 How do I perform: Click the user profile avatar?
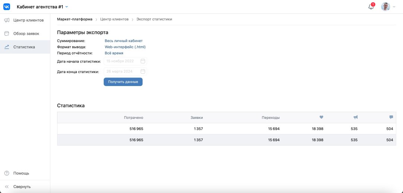385,7
